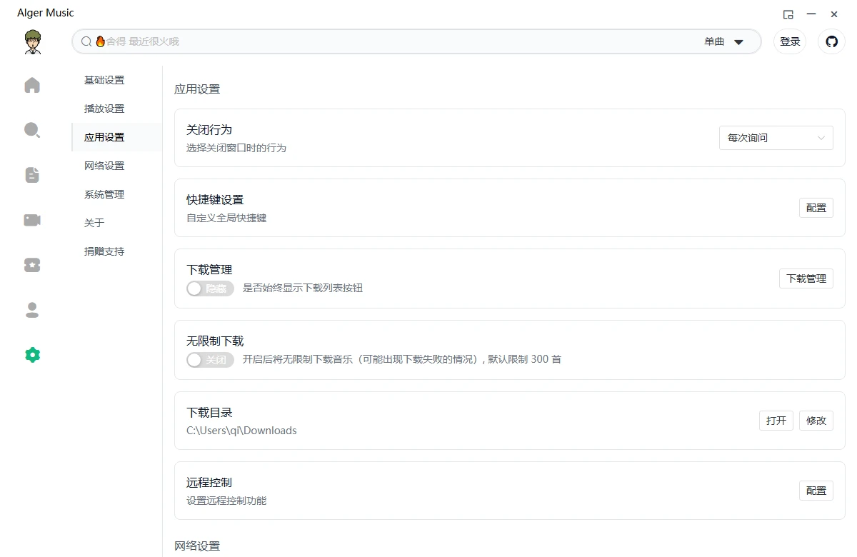The height and width of the screenshot is (557, 857).
Task: Open the Home page sidebar icon
Action: point(32,86)
